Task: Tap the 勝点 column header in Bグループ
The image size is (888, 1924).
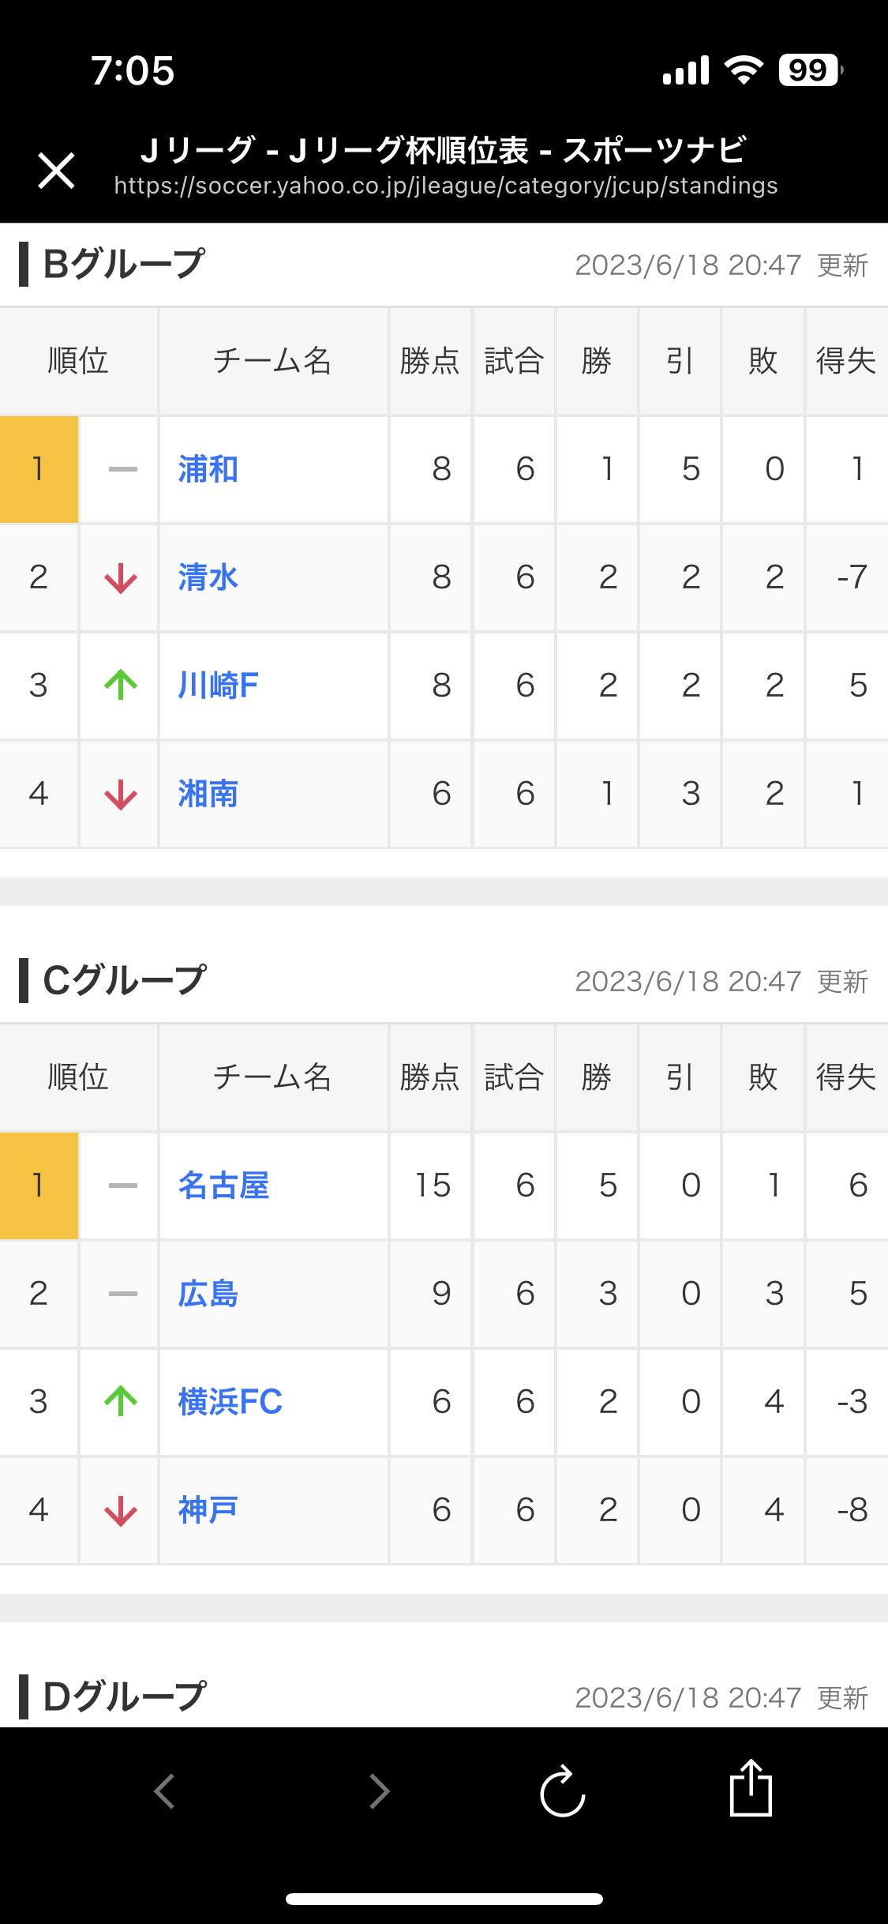Action: 429,361
